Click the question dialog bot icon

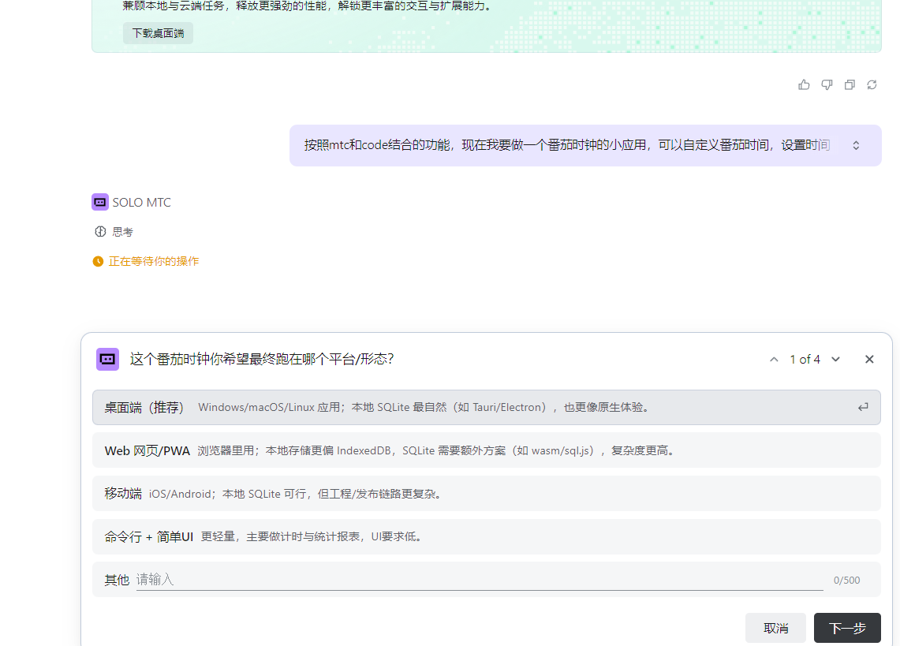(x=107, y=359)
